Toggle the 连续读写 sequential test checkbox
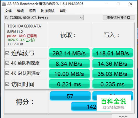Viewport: 138px width, 118px height. coord(7,53)
